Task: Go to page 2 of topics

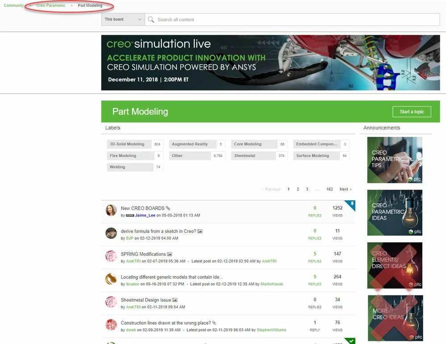Action: pos(298,189)
